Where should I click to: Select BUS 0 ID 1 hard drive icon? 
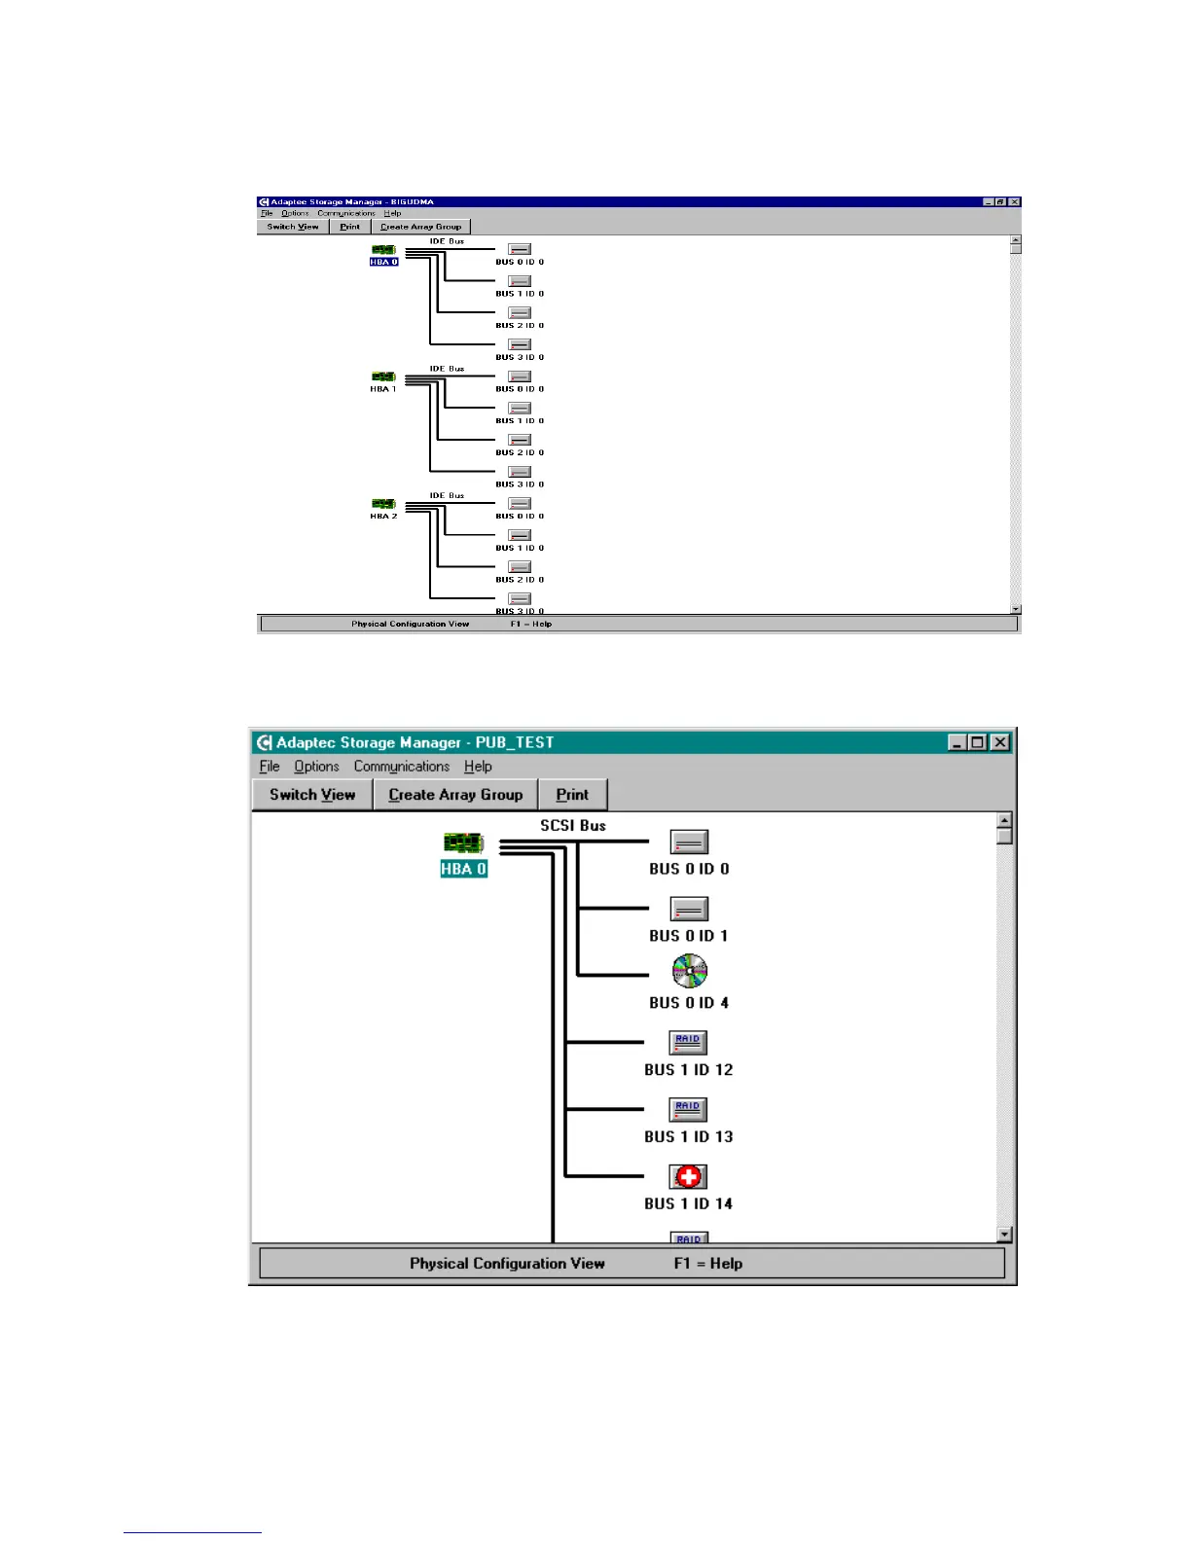(x=689, y=909)
